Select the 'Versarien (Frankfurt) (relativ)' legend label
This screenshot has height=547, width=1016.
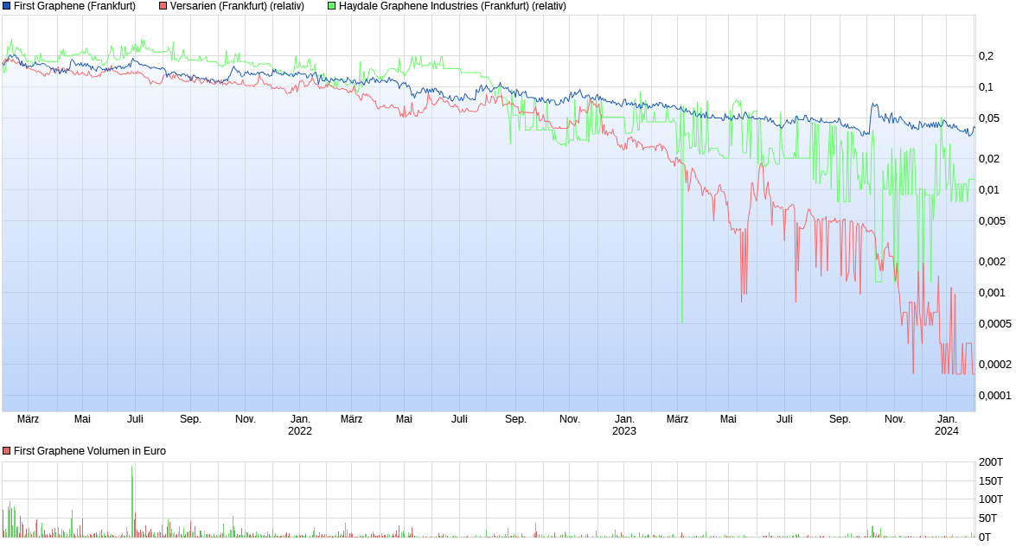coord(237,6)
